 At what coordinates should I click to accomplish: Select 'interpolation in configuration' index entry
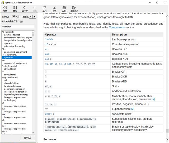click(x=18, y=40)
